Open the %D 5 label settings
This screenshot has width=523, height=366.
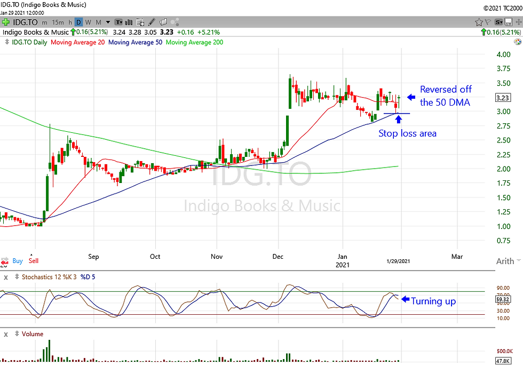pyautogui.click(x=88, y=277)
